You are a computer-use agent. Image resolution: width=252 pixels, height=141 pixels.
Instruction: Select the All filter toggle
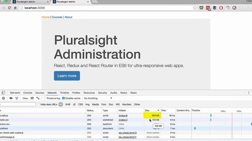click(61, 105)
